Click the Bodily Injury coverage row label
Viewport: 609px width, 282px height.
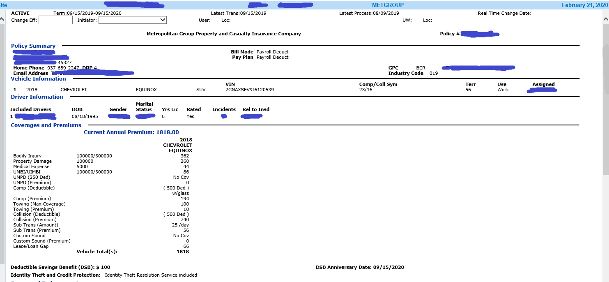click(x=28, y=156)
